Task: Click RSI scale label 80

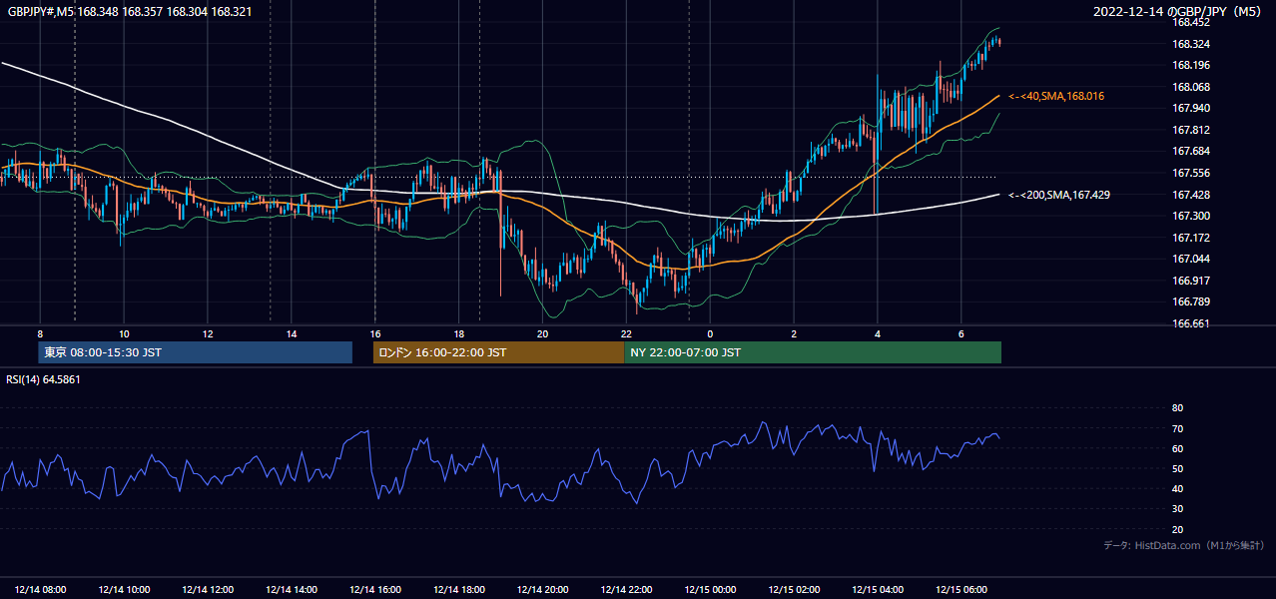Action: pos(1177,408)
